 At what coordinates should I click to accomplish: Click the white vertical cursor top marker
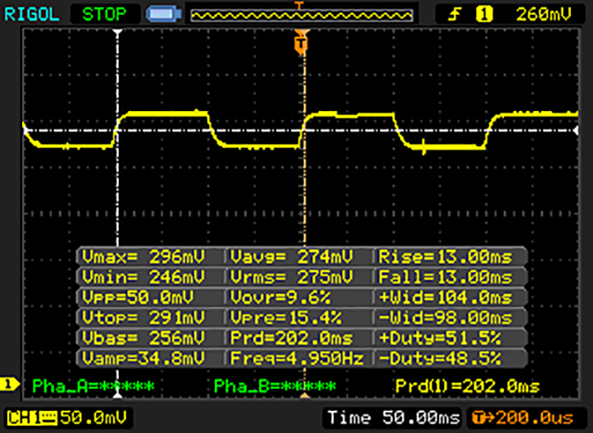[118, 32]
